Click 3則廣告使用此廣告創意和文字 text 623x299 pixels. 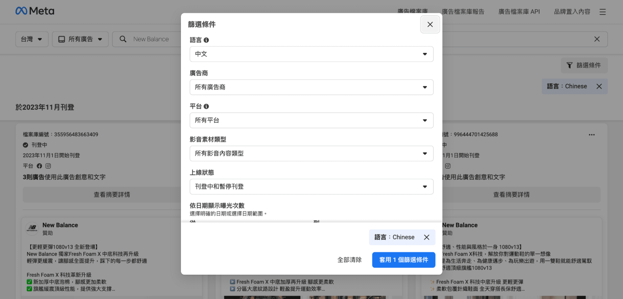tap(64, 177)
